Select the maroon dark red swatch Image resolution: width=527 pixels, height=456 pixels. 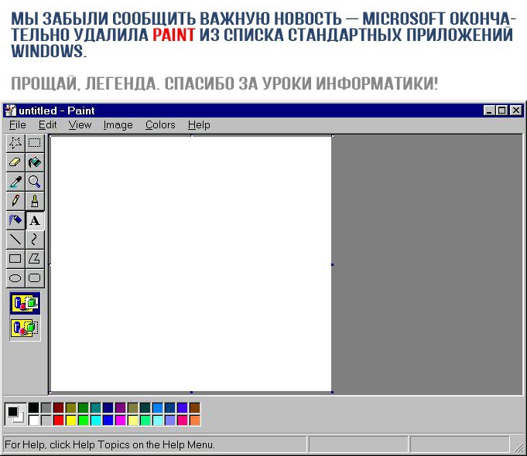pos(59,407)
